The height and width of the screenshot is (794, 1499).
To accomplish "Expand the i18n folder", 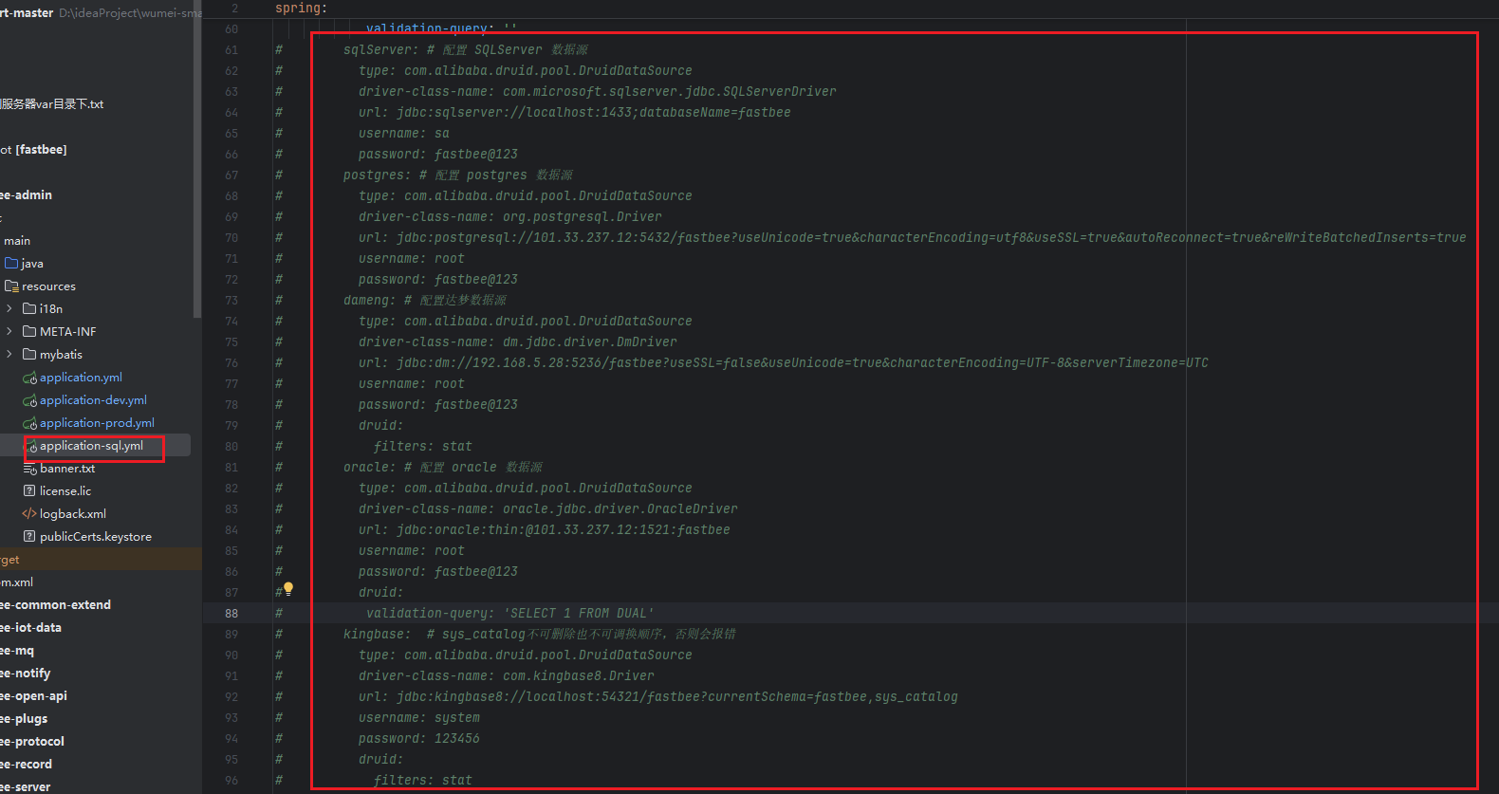I will click(9, 309).
